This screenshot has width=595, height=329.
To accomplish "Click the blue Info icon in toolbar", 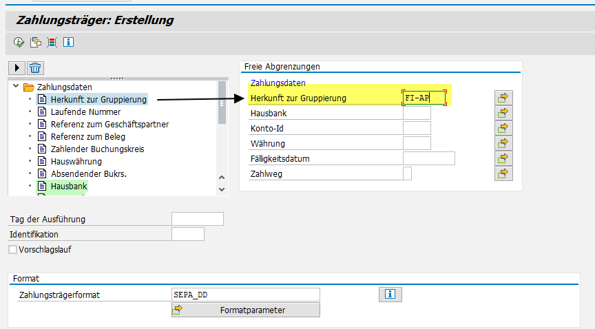I will click(68, 43).
